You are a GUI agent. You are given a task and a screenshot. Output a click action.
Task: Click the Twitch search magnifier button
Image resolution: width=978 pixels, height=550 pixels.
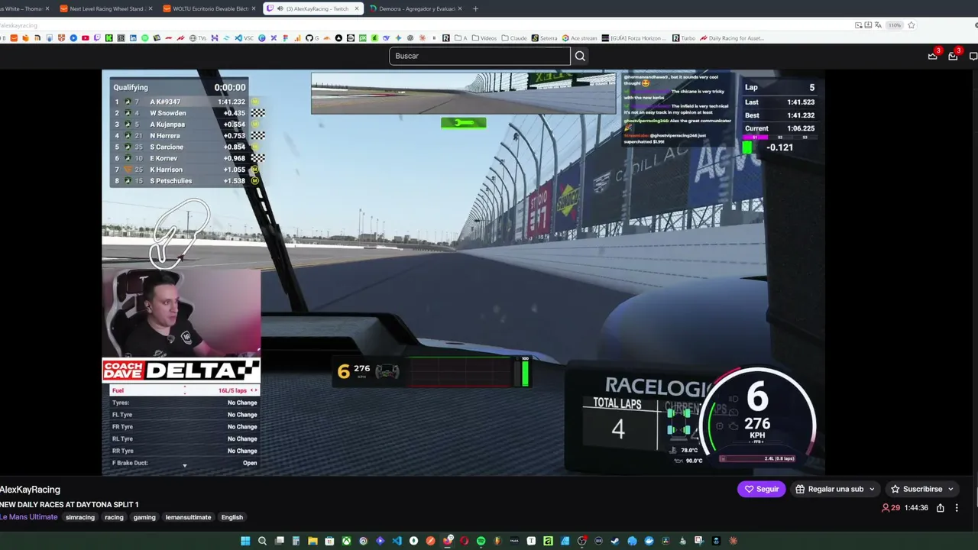(580, 56)
